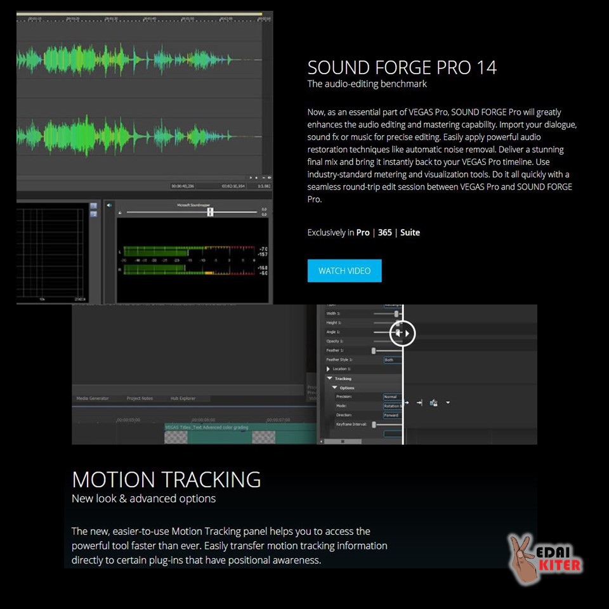Click the 1:3,082 zoom ratio field
Image resolution: width=609 pixels, height=609 pixels.
pyautogui.click(x=264, y=186)
